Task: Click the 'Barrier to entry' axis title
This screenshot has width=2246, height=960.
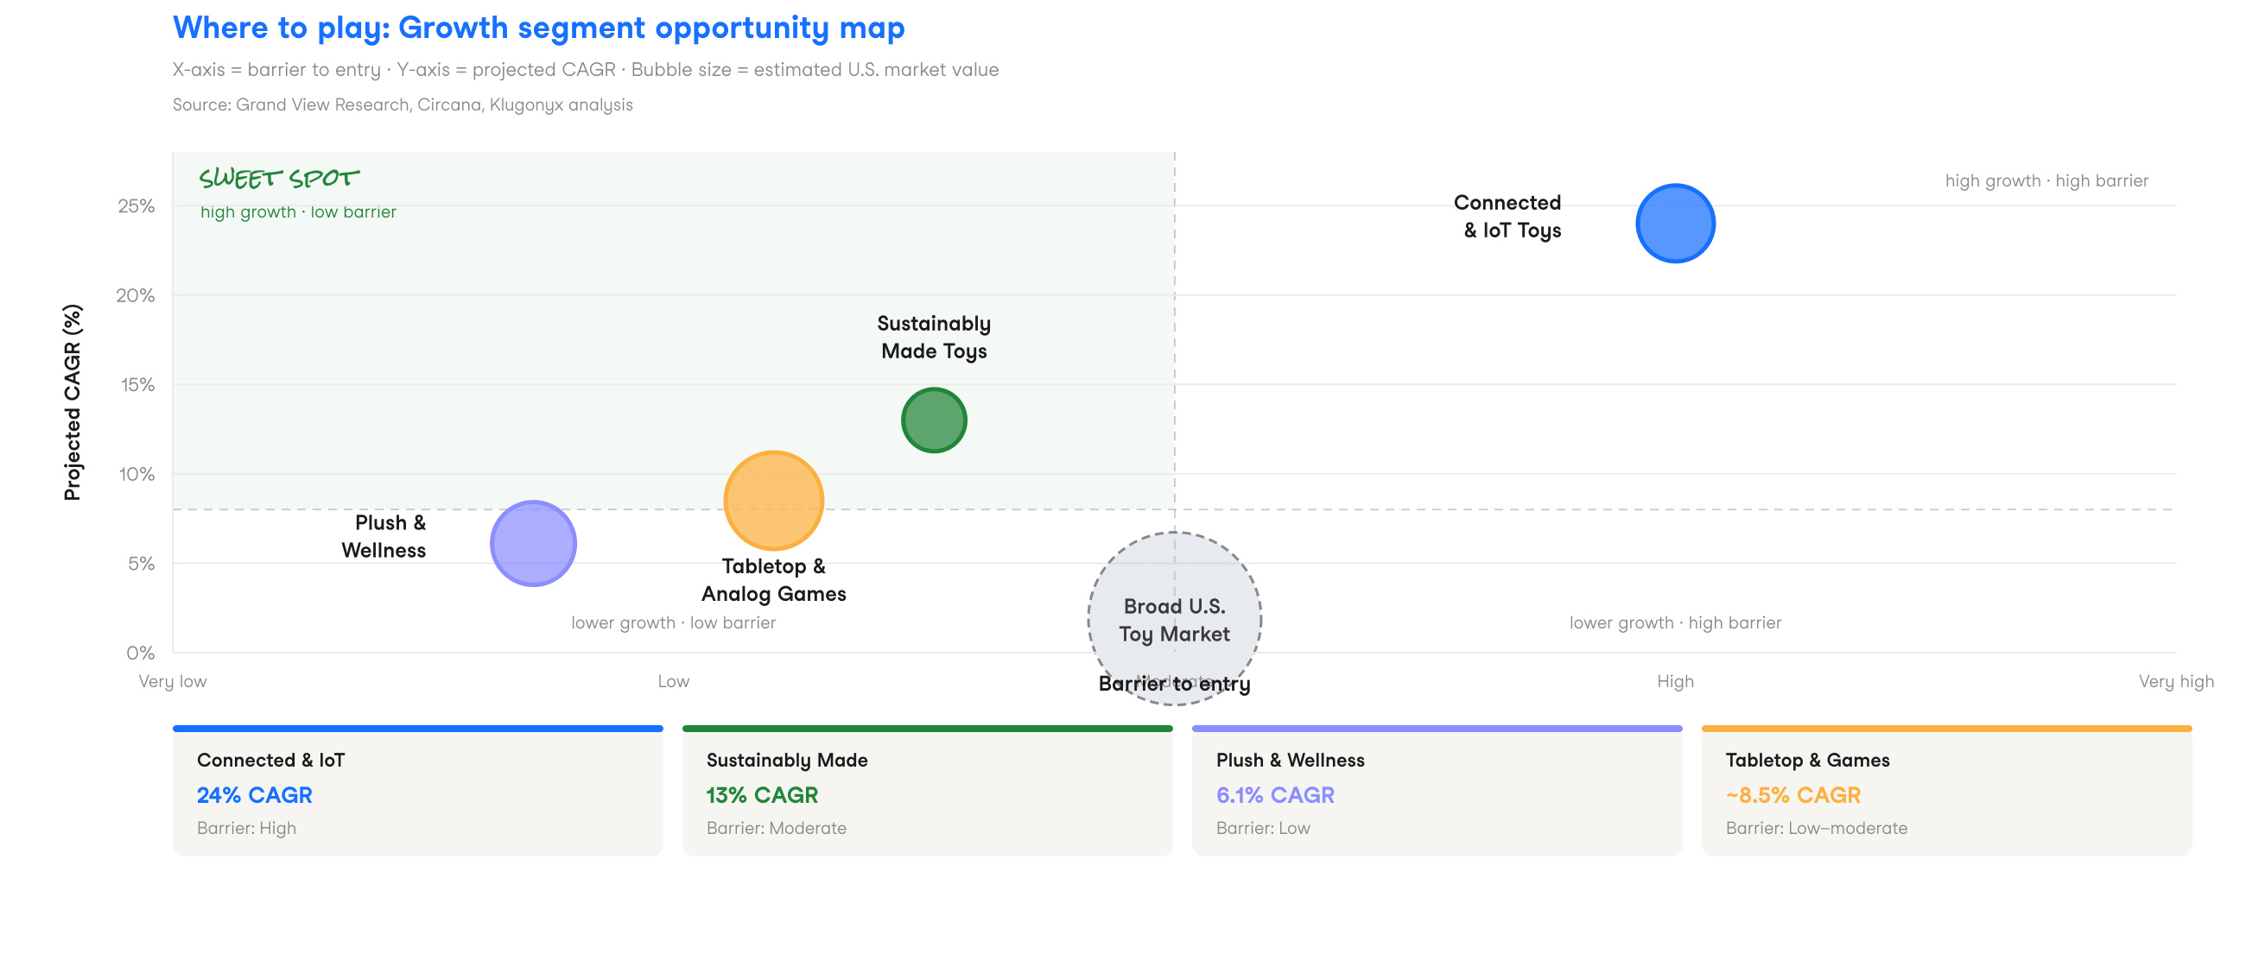Action: (1175, 684)
